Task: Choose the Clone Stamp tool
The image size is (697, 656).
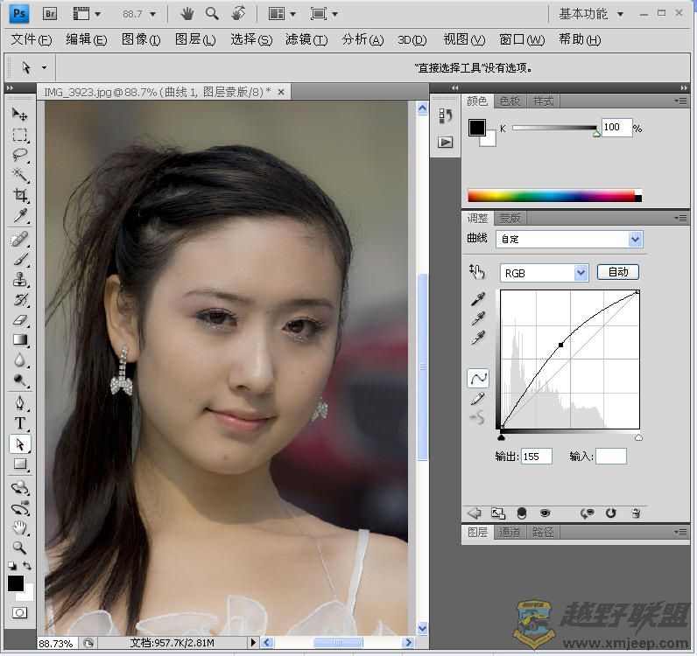Action: tap(19, 280)
